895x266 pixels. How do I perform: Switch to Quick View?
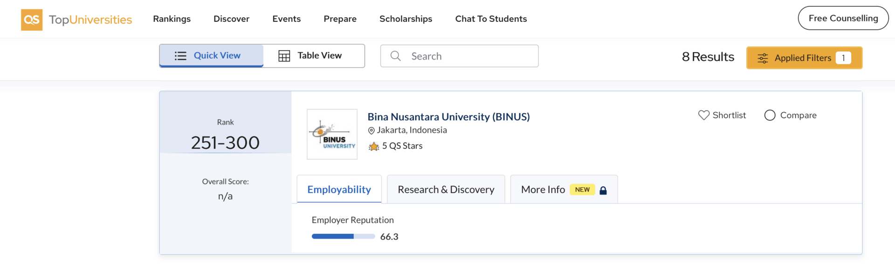[x=211, y=56]
